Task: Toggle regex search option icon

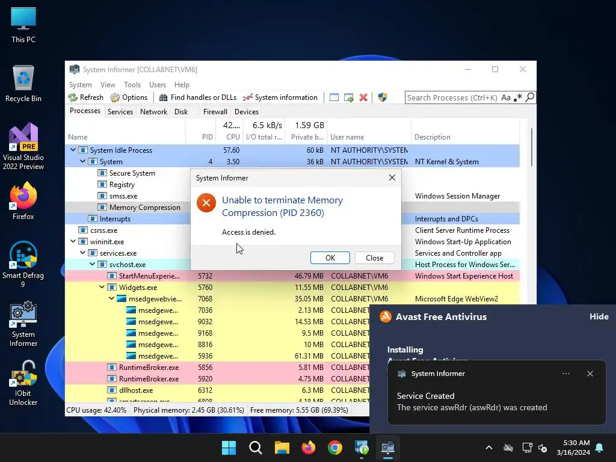Action: (518, 97)
